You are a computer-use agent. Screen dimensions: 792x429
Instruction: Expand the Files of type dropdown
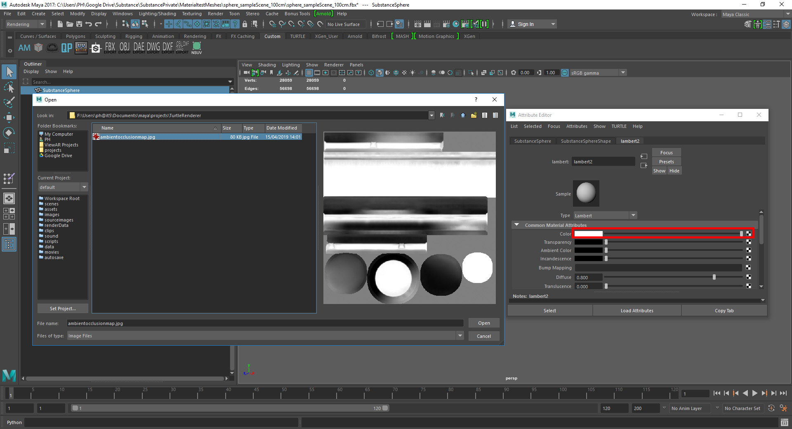460,336
